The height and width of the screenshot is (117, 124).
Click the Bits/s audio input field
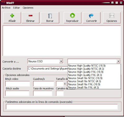click(x=17, y=93)
